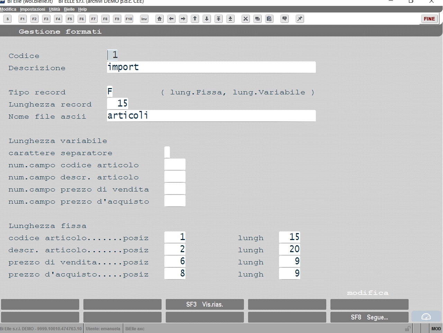Click the left arrow toolbar icon

pyautogui.click(x=171, y=19)
